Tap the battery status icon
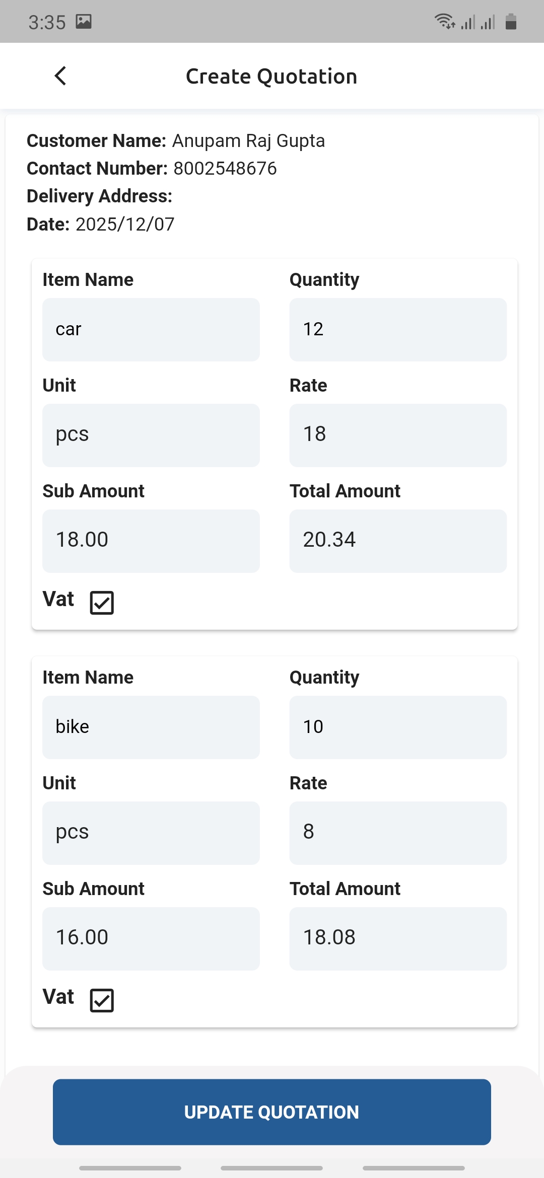Screen dimensions: 544x1178 (511, 22)
